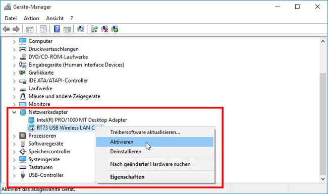Click the scan for hardware changes monitor icon
The image size is (328, 194).
81,29
